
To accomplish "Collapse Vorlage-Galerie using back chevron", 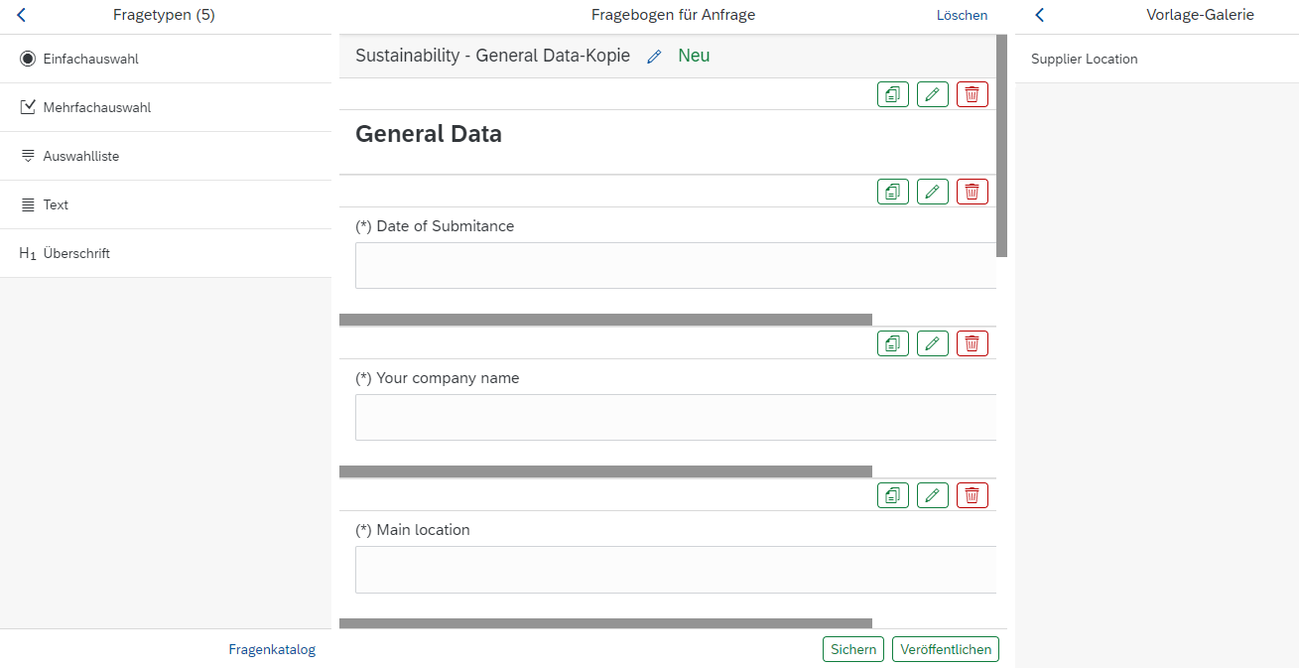I will (x=1040, y=15).
